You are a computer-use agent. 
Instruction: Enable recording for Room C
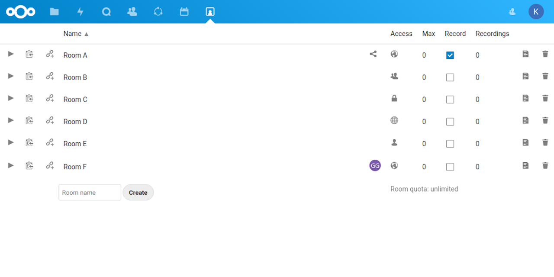point(450,100)
